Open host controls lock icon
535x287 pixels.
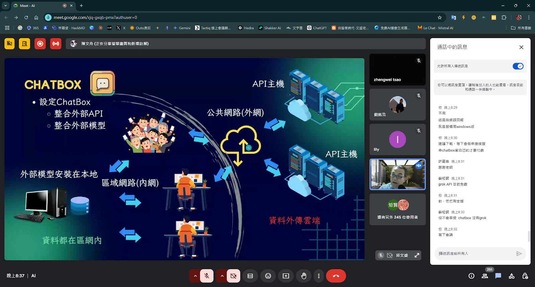525,276
